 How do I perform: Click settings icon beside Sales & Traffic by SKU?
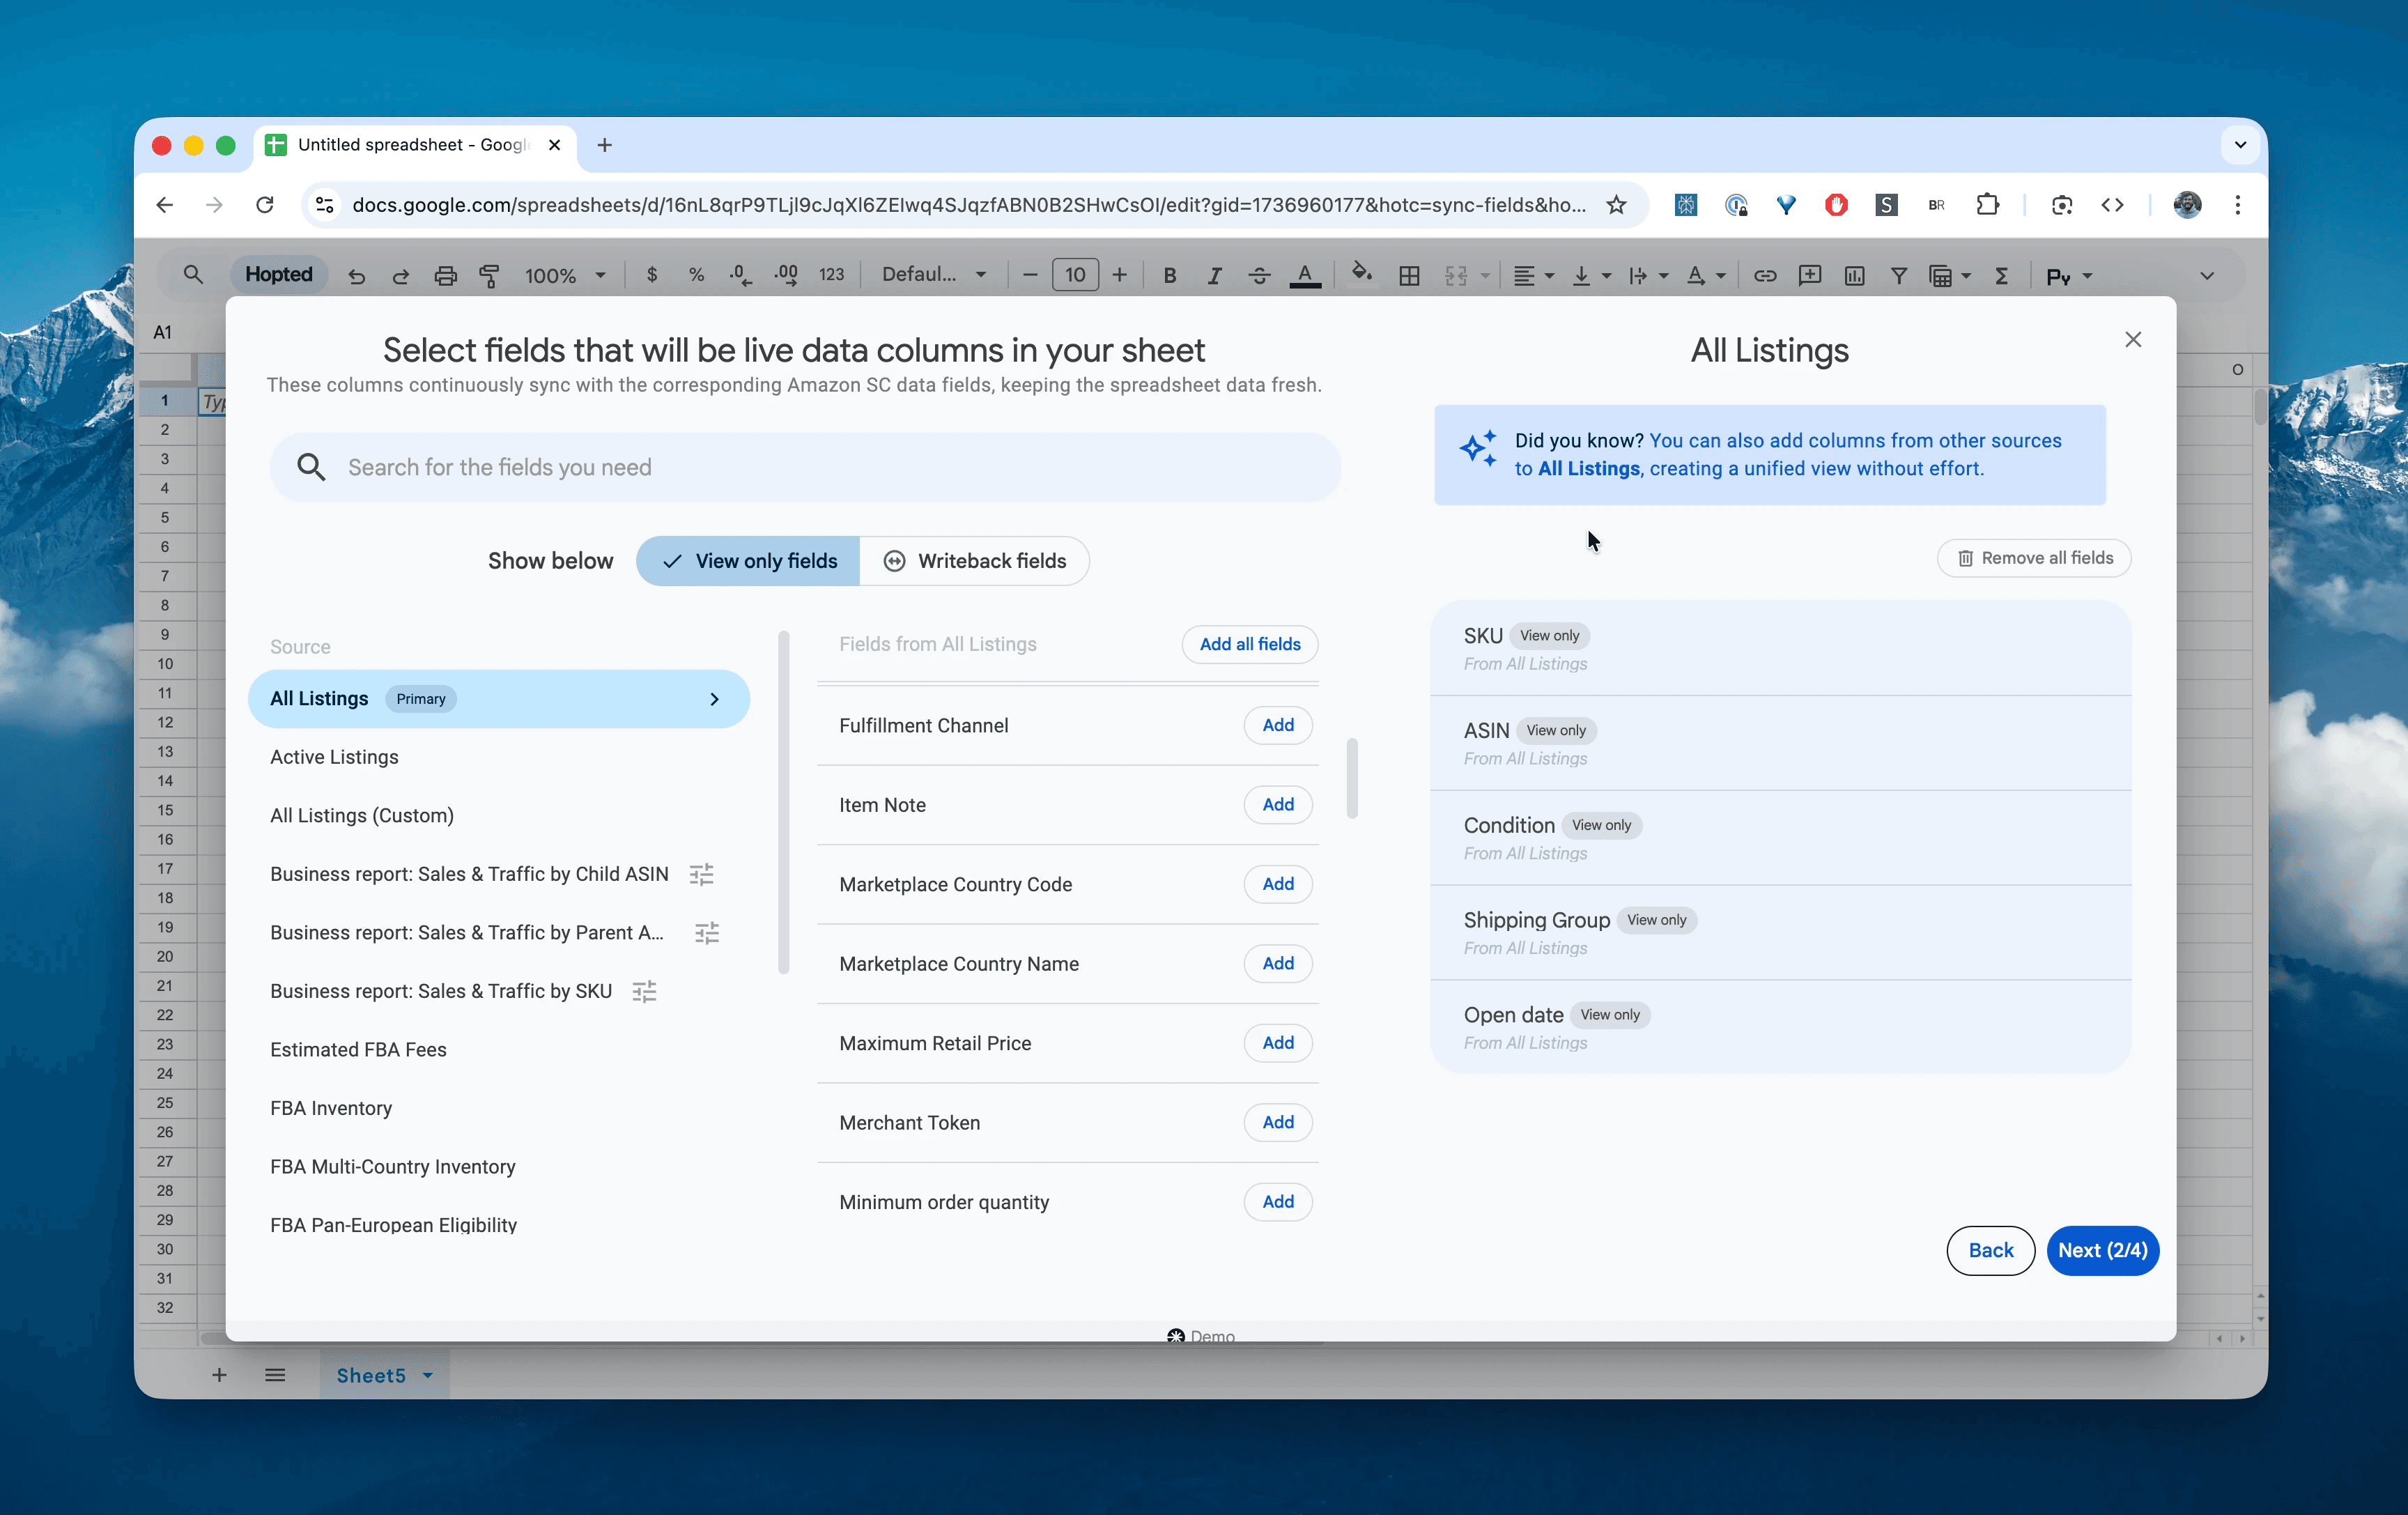[644, 991]
